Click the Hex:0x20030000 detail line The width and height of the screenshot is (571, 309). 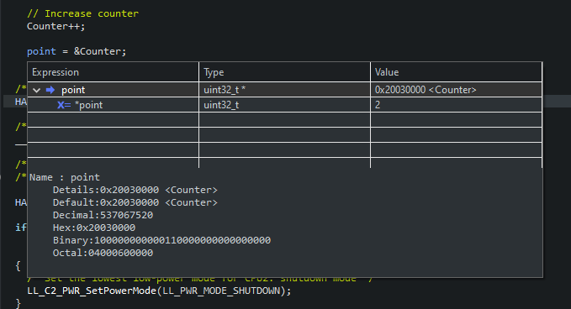click(94, 228)
